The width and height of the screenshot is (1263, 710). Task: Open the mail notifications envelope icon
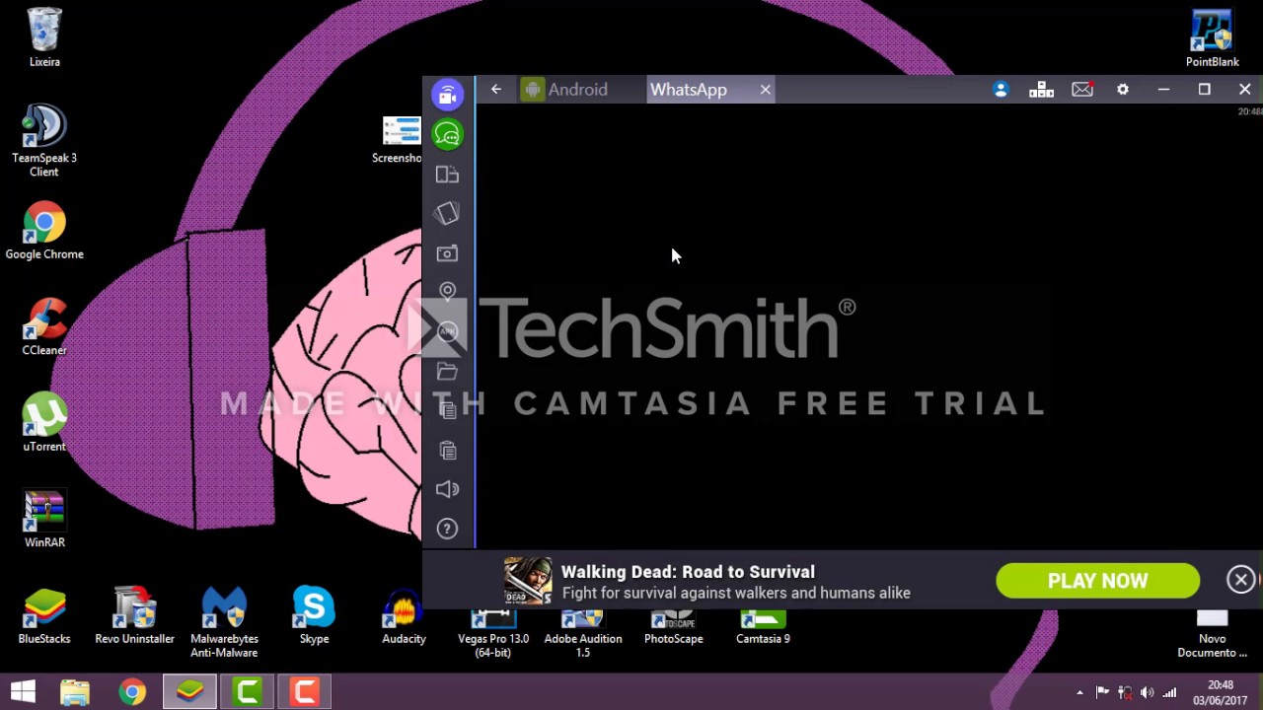[x=1082, y=90]
